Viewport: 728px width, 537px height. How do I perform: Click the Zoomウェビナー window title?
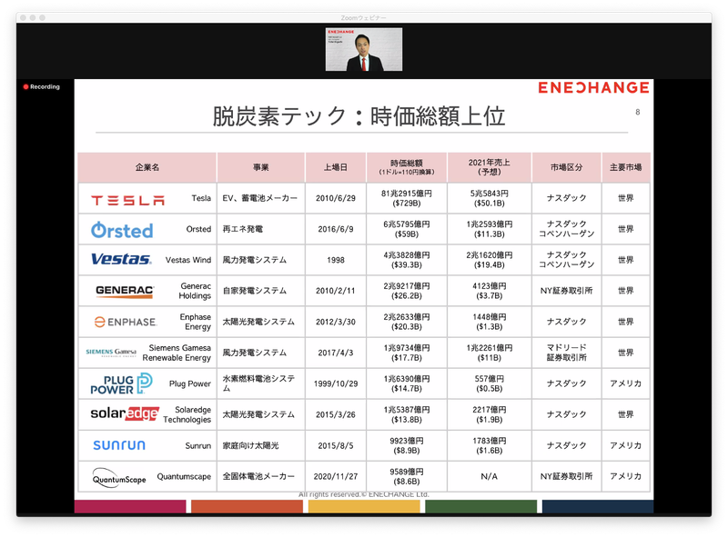point(363,18)
